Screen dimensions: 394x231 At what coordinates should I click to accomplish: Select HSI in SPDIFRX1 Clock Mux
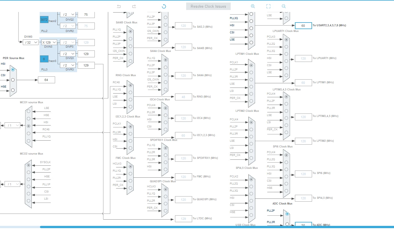166,169
